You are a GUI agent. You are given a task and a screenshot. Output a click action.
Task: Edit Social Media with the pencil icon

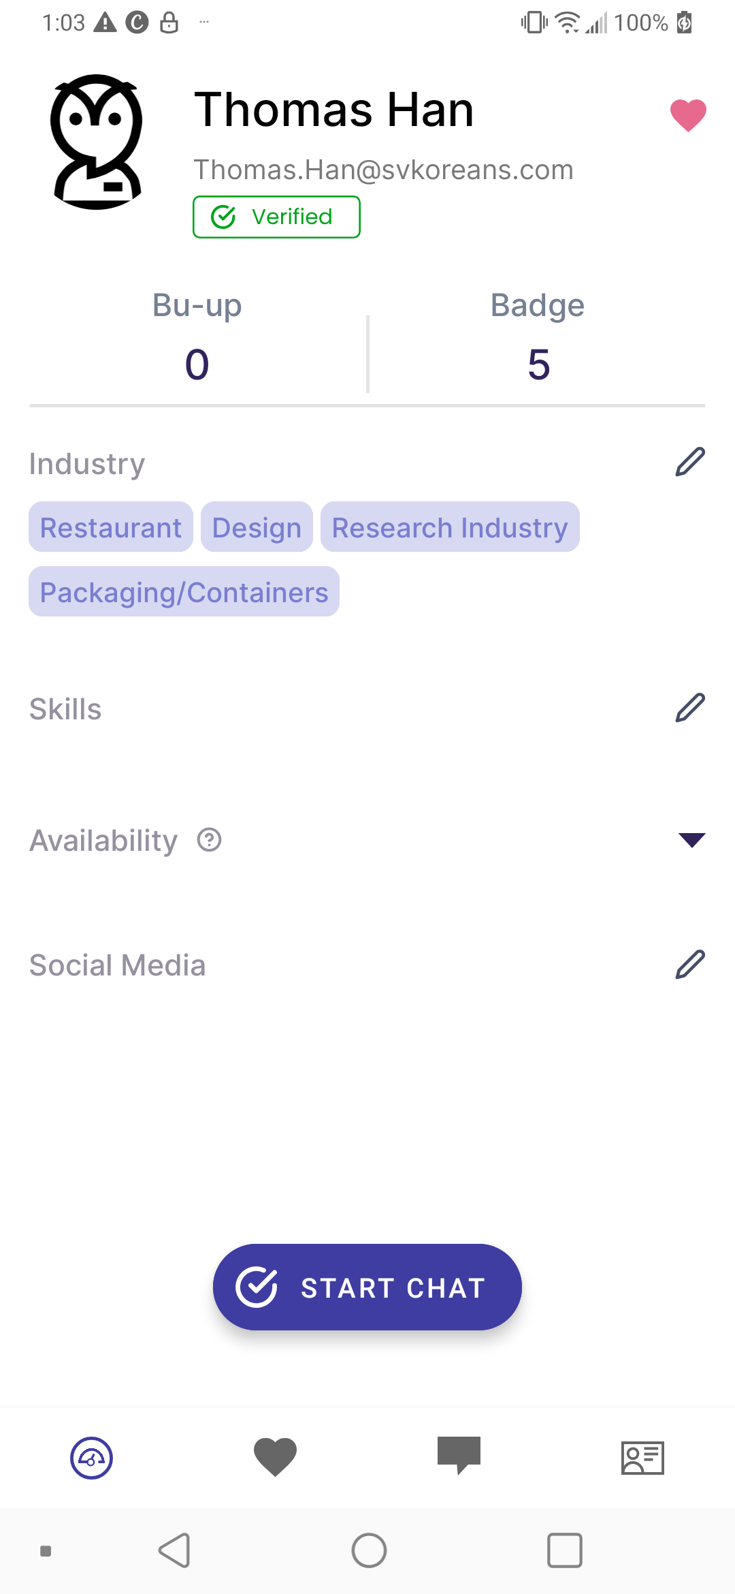689,965
